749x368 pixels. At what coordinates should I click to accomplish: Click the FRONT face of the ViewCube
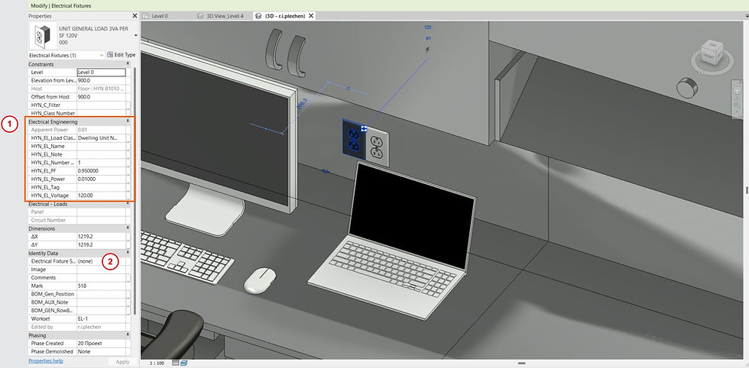(708, 57)
